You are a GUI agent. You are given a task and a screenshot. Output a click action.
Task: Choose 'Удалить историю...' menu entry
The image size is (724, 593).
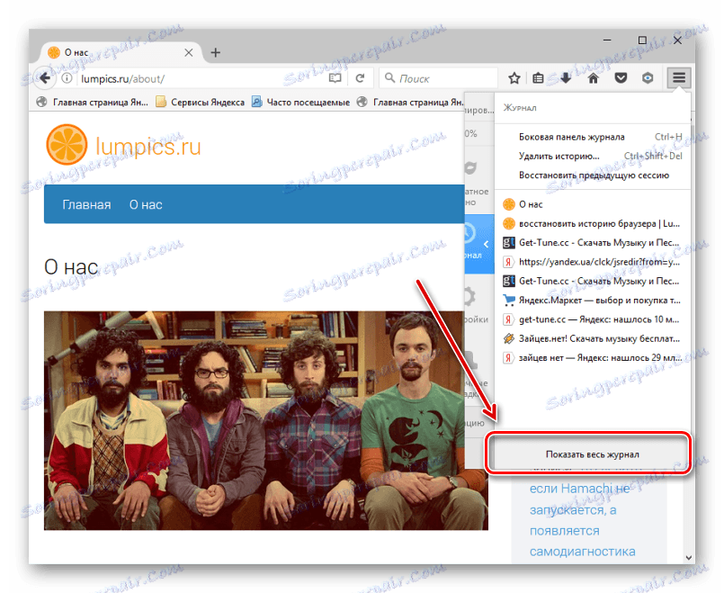pos(593,156)
